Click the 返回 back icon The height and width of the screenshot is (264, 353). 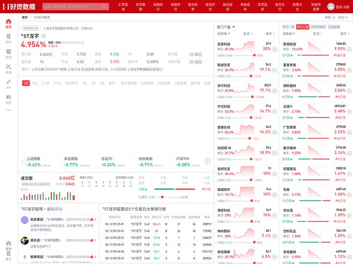pyautogui.click(x=346, y=17)
